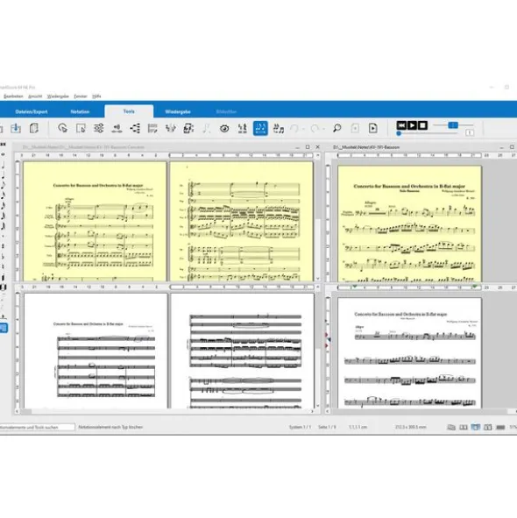Click the hierarchy tree structure icon
517x518 pixels.
click(135, 128)
